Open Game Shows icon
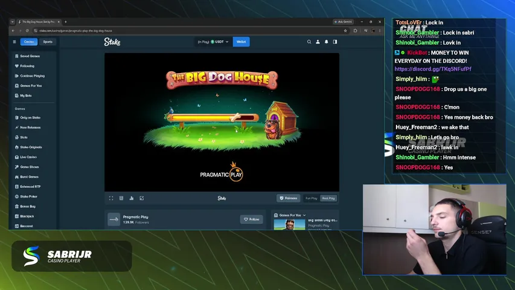The image size is (515, 290). [x=17, y=167]
